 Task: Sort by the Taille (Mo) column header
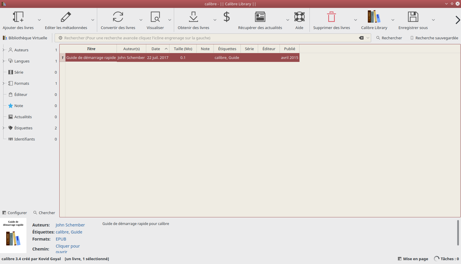click(x=183, y=49)
